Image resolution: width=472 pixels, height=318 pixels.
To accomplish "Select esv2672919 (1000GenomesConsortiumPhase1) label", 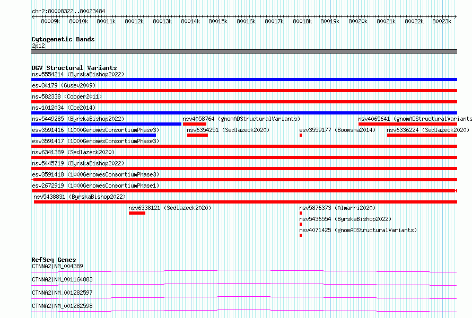I will 95,185.
